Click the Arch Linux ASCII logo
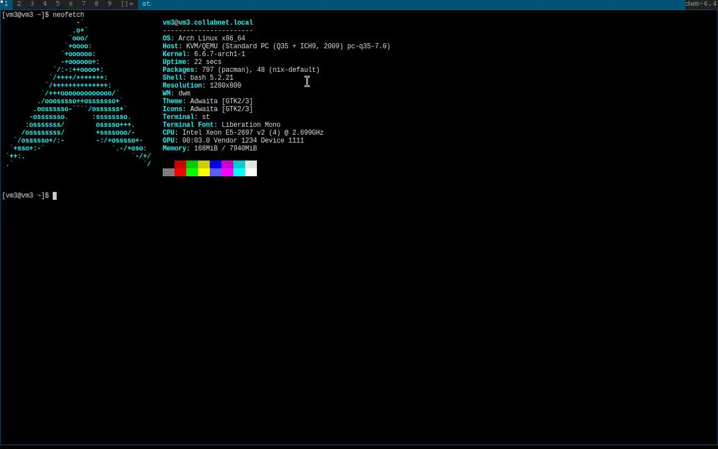 79,93
